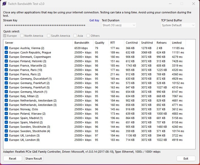Image resolution: width=200 pixels, height=165 pixels.
Task: Click the 6539 kbps bandwidth value
Action: click(x=81, y=48)
